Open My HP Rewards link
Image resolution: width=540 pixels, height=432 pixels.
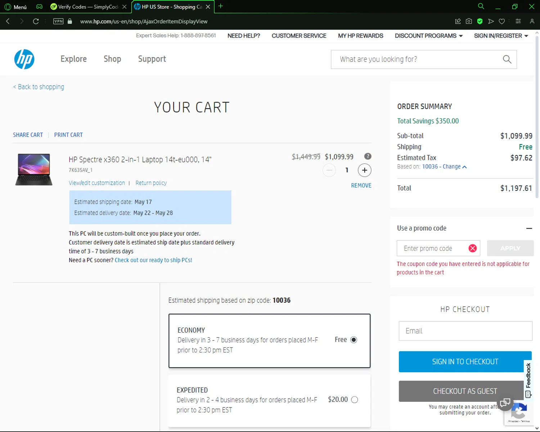click(360, 36)
